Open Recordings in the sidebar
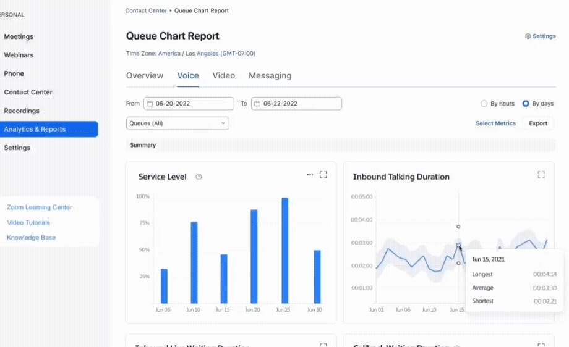 pos(22,111)
